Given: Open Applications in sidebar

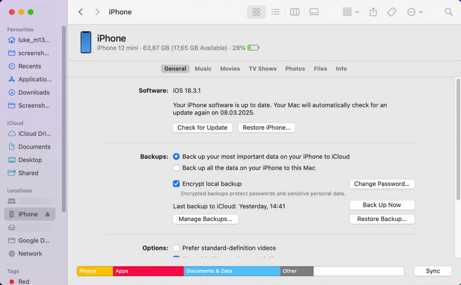Looking at the screenshot, I should (x=29, y=79).
